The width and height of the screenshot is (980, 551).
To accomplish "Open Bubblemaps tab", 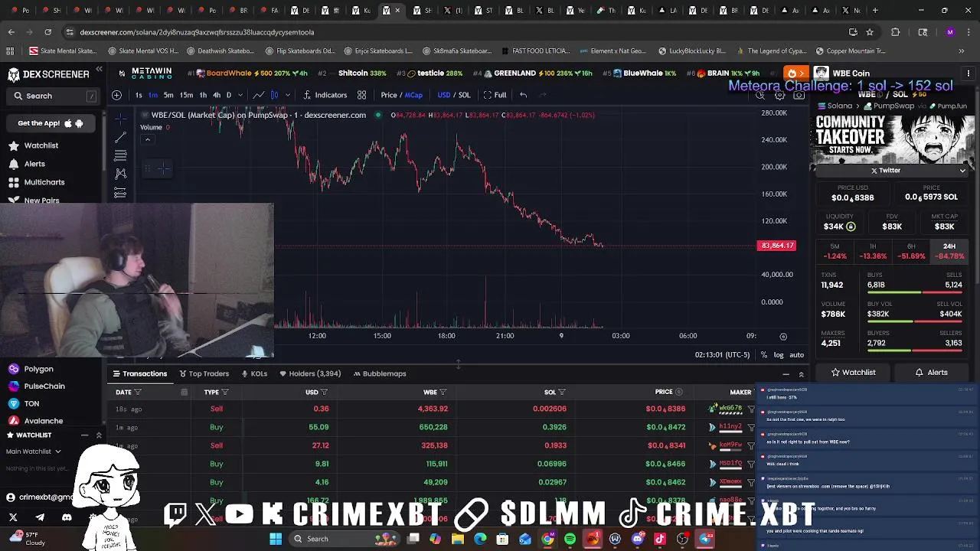I will tap(379, 373).
